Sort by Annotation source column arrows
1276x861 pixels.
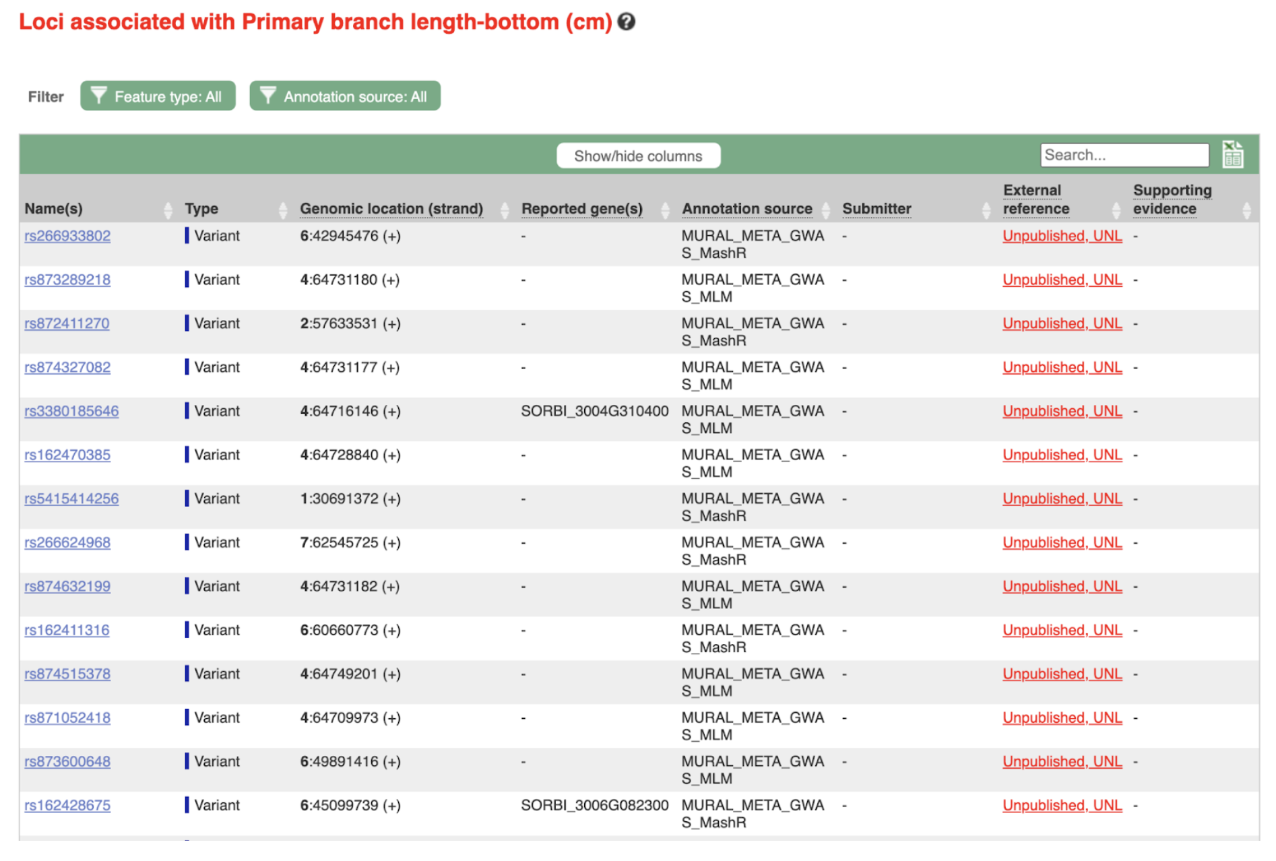(826, 210)
